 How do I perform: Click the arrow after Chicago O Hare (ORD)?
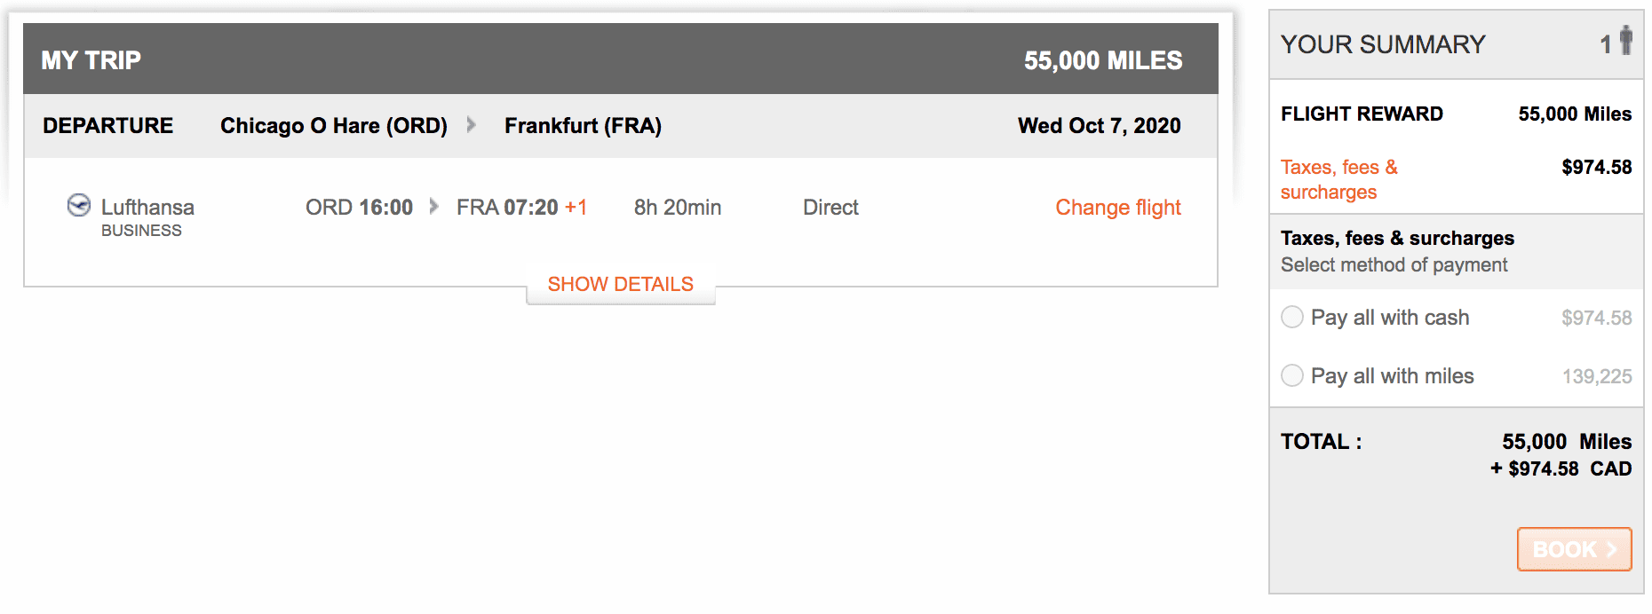[472, 125]
